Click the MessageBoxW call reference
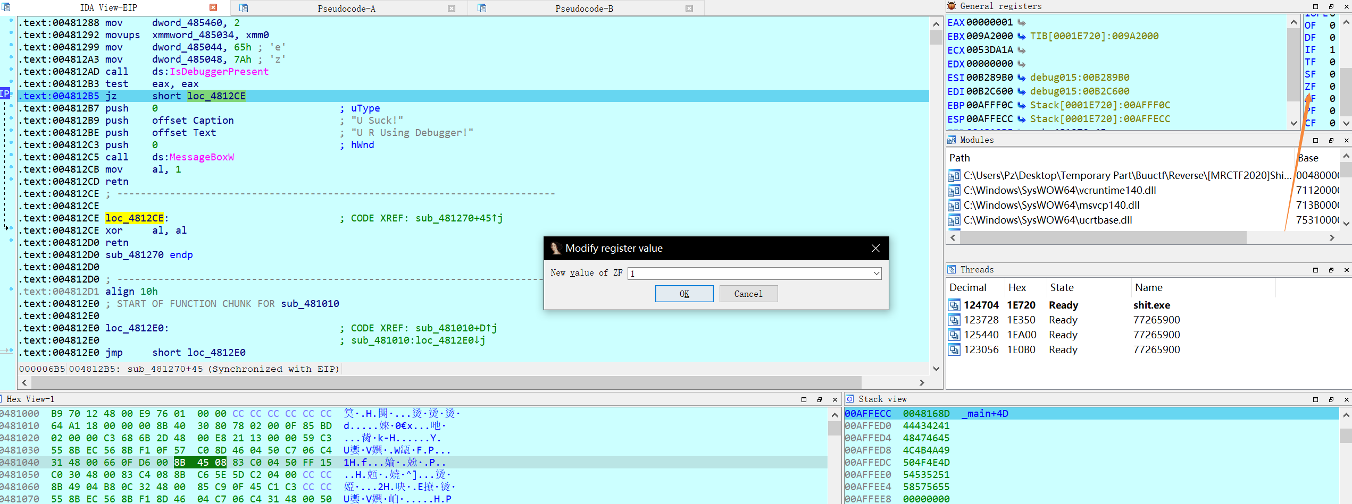The width and height of the screenshot is (1352, 504). [x=202, y=157]
